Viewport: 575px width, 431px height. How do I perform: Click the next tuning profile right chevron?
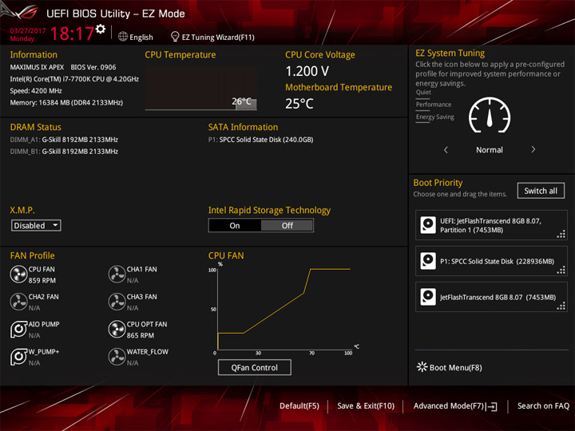point(533,149)
